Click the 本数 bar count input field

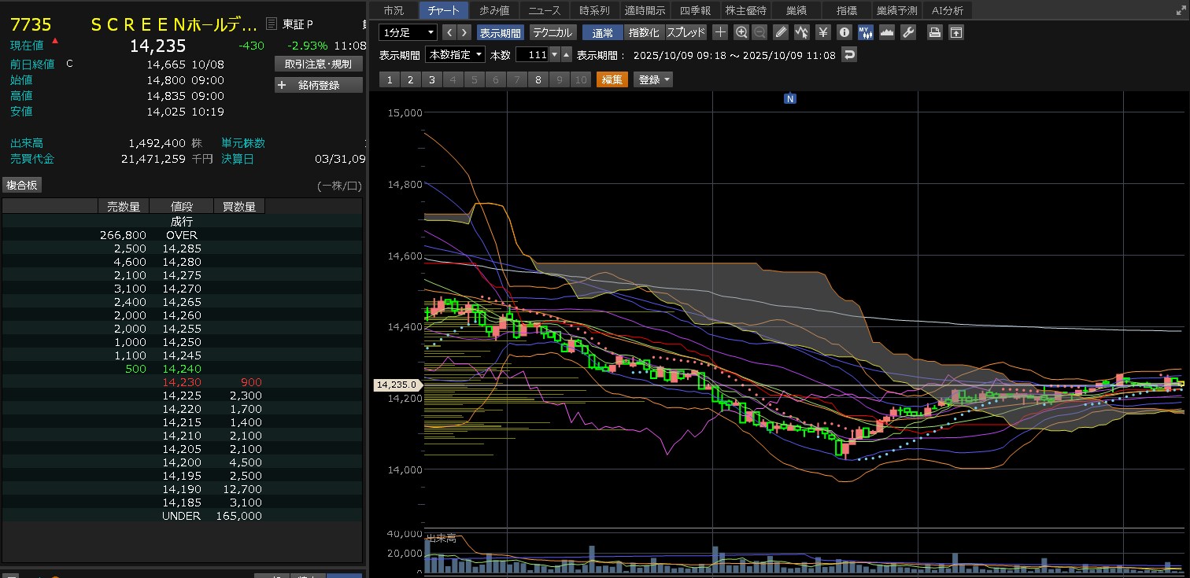[x=531, y=55]
